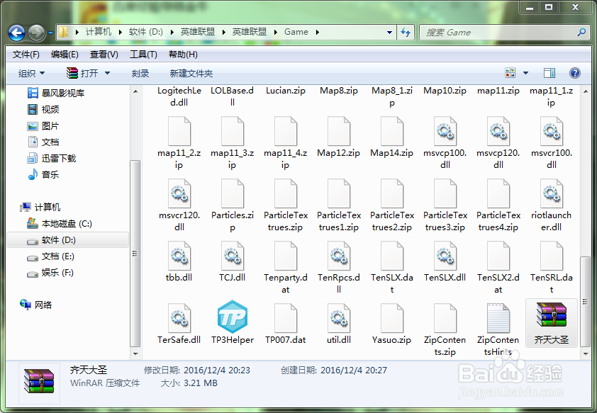Open 图片 library in the navigation pane
This screenshot has height=413, width=597.
point(43,126)
